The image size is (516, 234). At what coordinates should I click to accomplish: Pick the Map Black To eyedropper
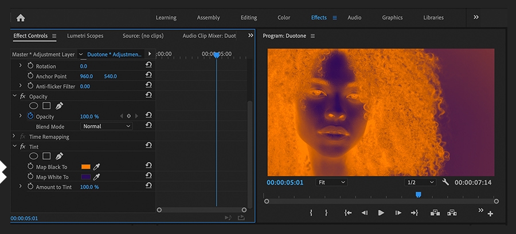(97, 166)
